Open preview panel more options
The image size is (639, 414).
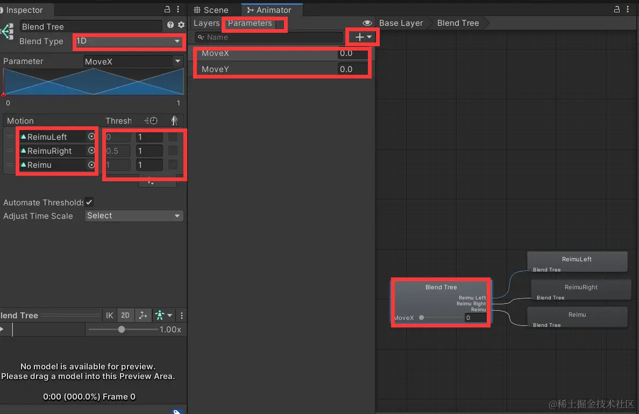[182, 316]
